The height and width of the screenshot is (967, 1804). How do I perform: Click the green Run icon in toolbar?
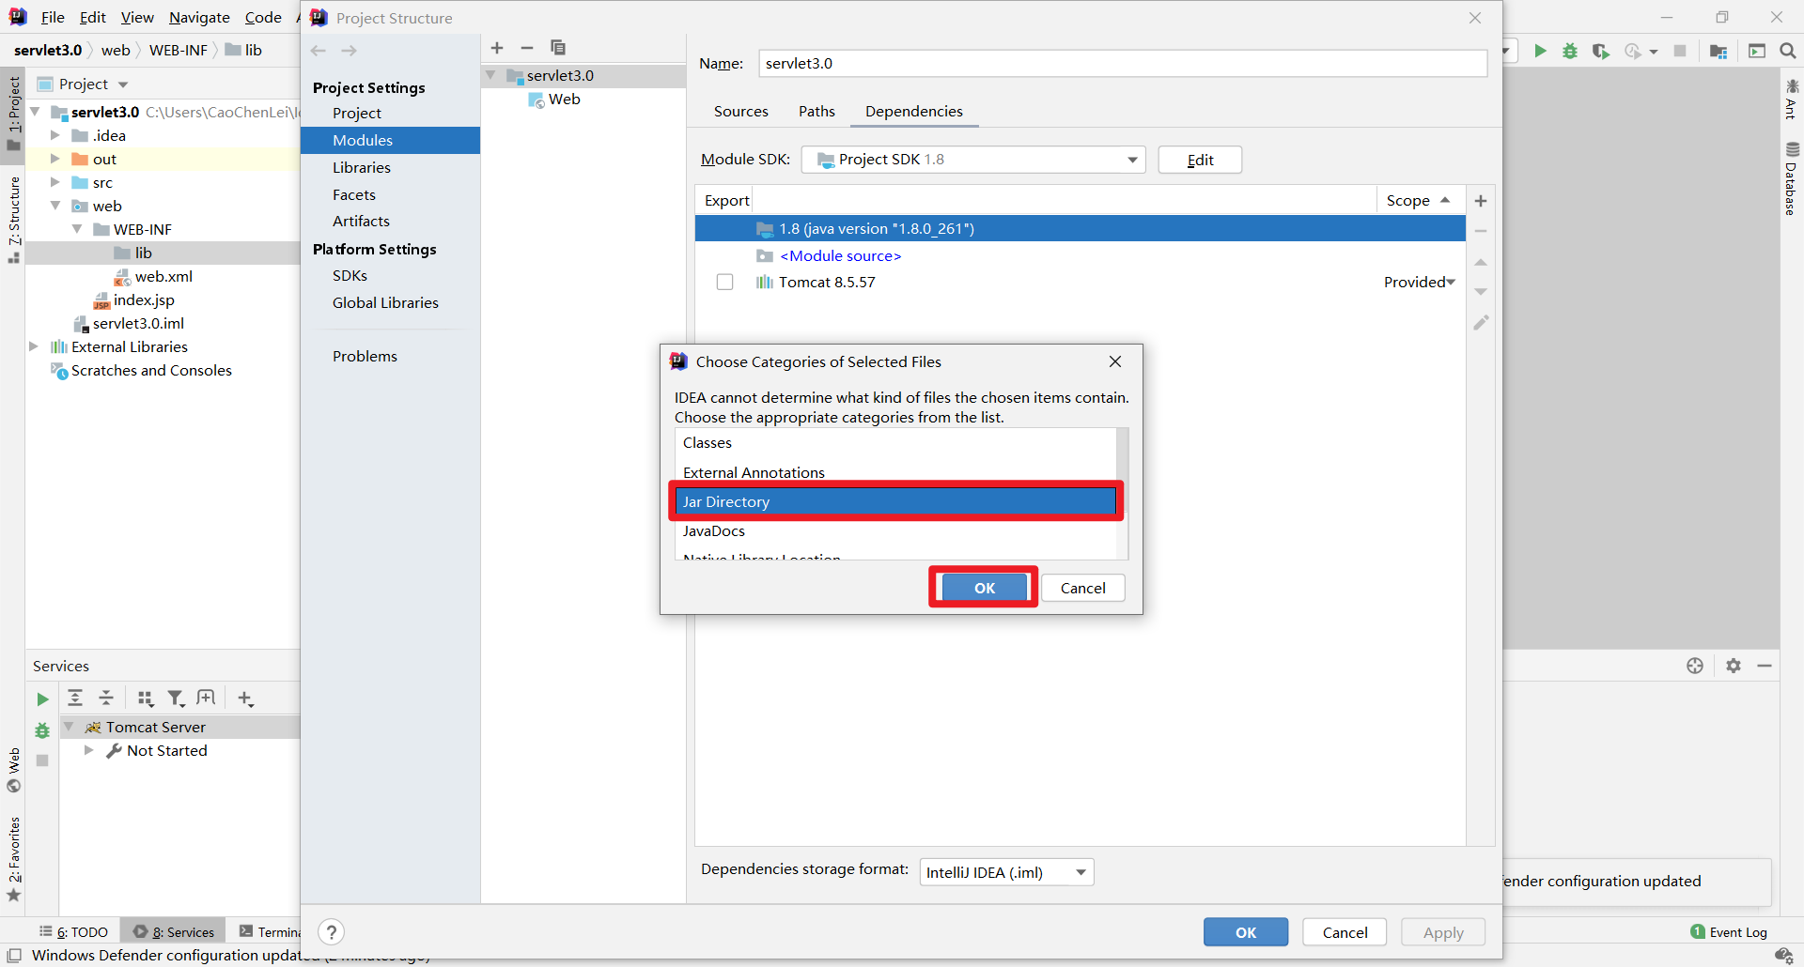[1540, 51]
